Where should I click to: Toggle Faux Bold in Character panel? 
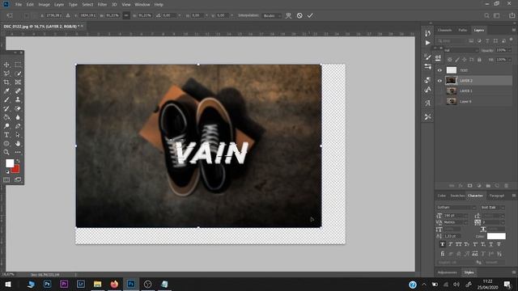pyautogui.click(x=443, y=244)
